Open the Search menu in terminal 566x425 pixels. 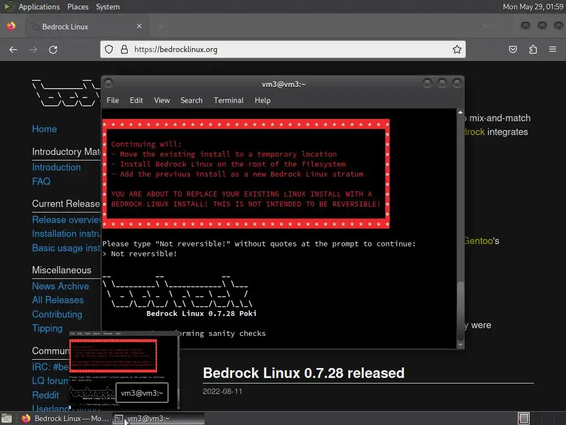pos(191,101)
